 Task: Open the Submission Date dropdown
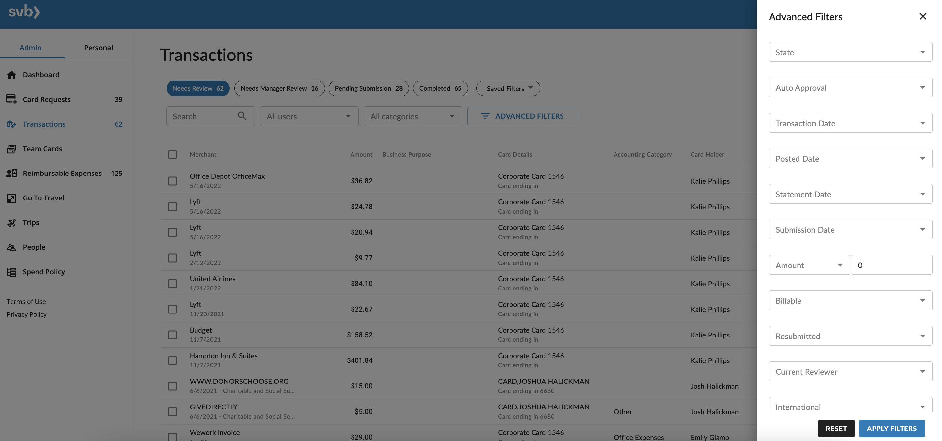point(850,229)
